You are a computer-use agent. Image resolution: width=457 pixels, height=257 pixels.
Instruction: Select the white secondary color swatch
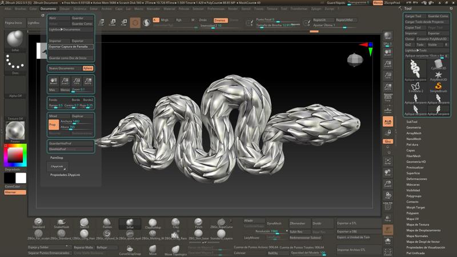[x=21, y=178]
